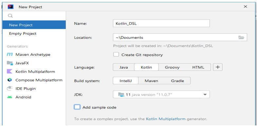
Task: Choose Kotlin Multiplatform generator in sidebar
Action: (34, 72)
